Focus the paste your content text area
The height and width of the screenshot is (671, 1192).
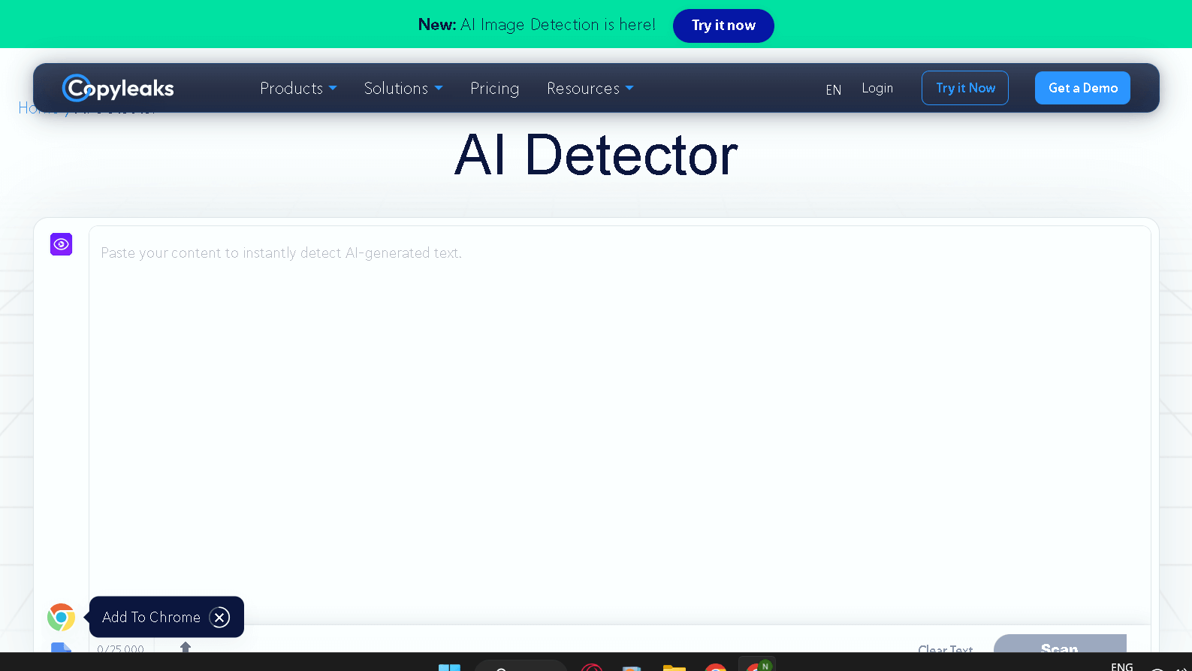pos(620,425)
